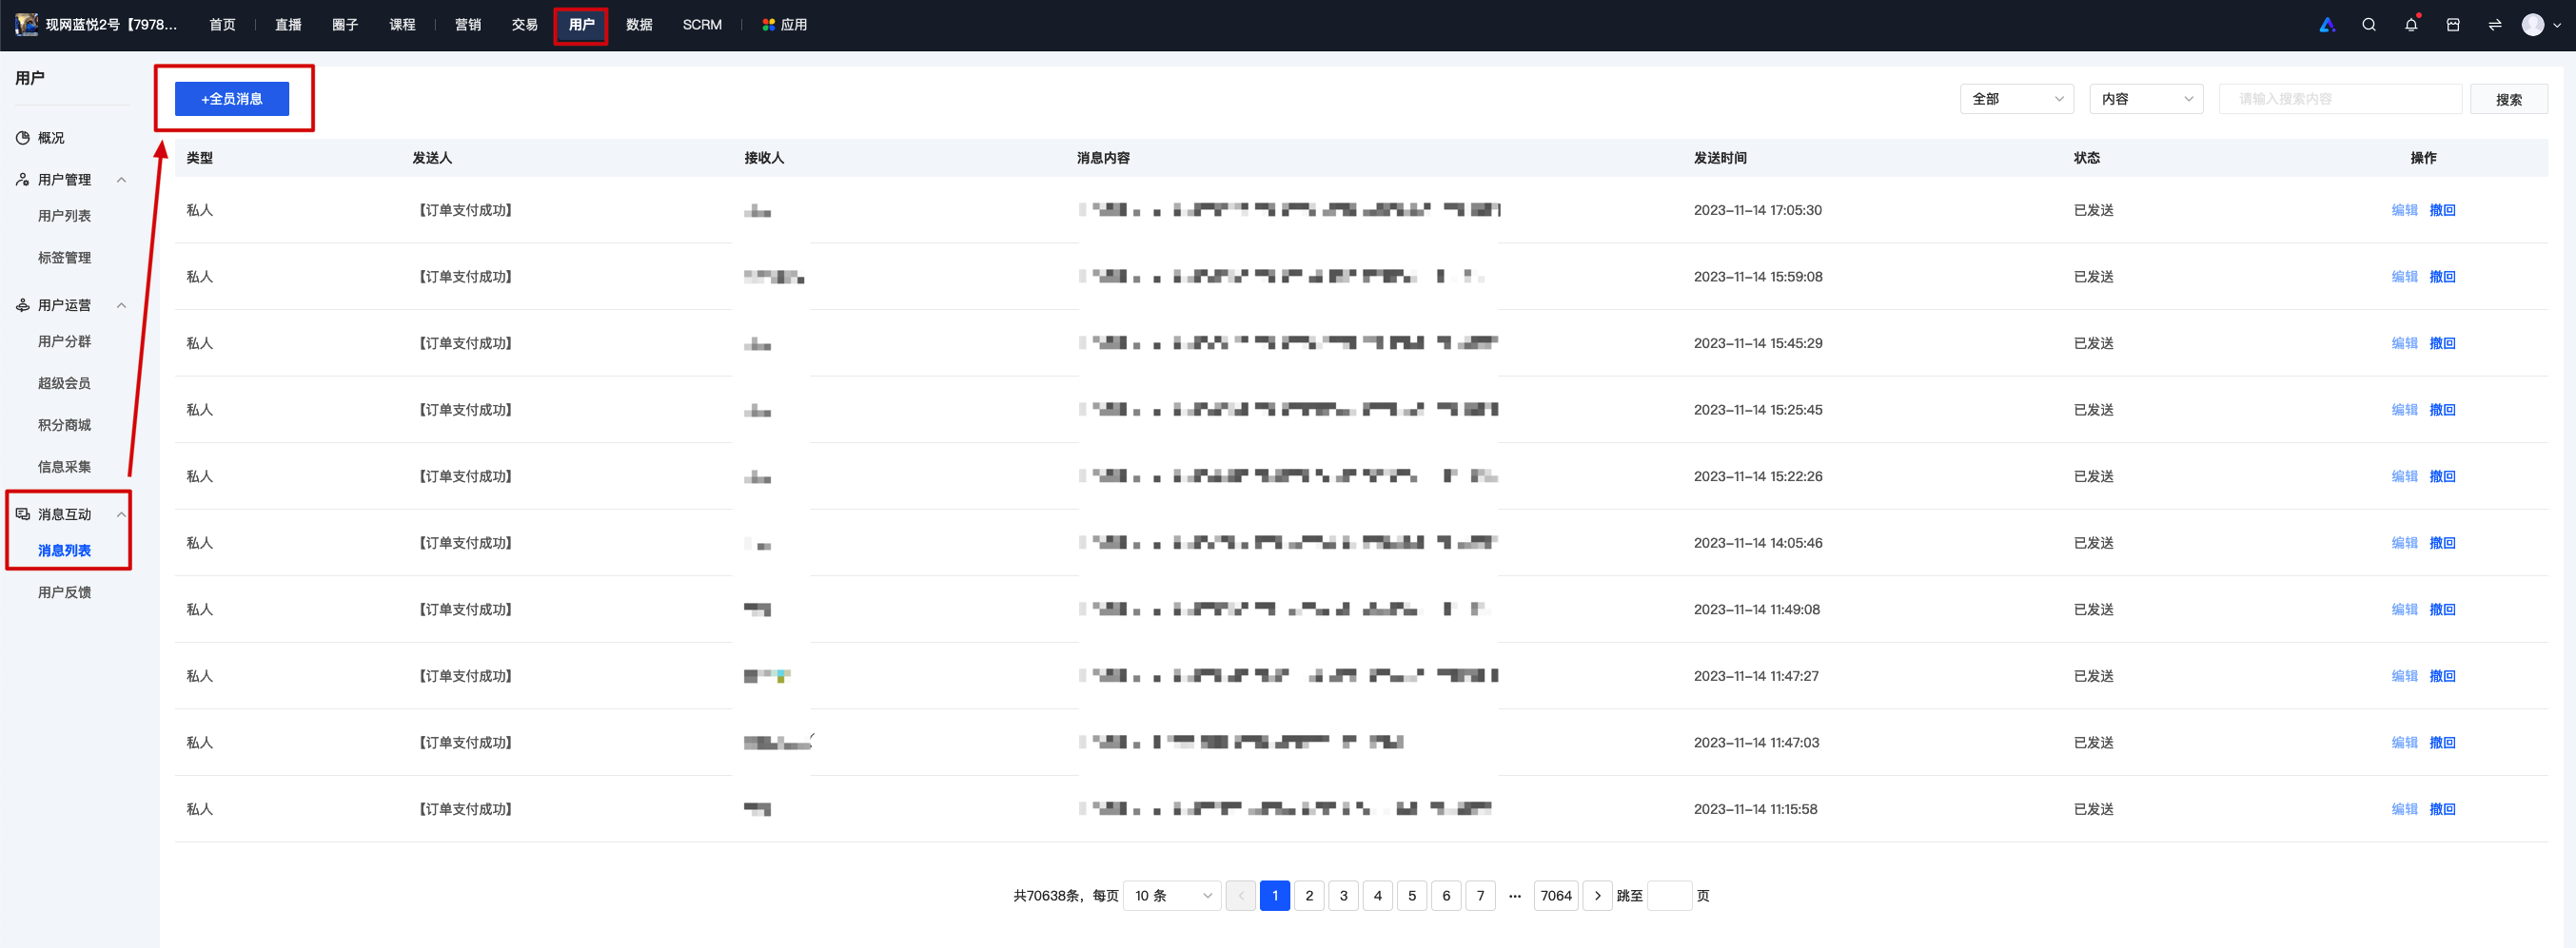Go to page 3 in pagination
This screenshot has height=948, width=2576.
[1343, 896]
